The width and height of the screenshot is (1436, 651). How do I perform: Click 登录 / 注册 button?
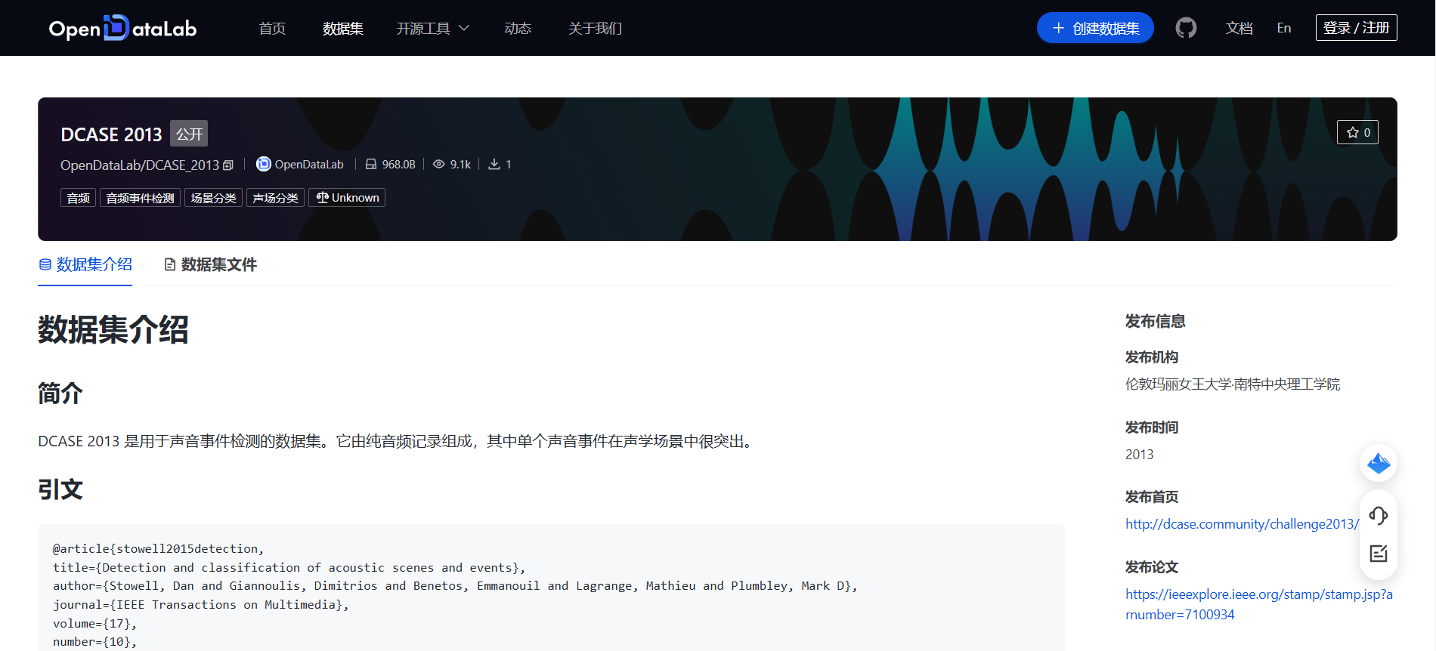click(x=1357, y=28)
